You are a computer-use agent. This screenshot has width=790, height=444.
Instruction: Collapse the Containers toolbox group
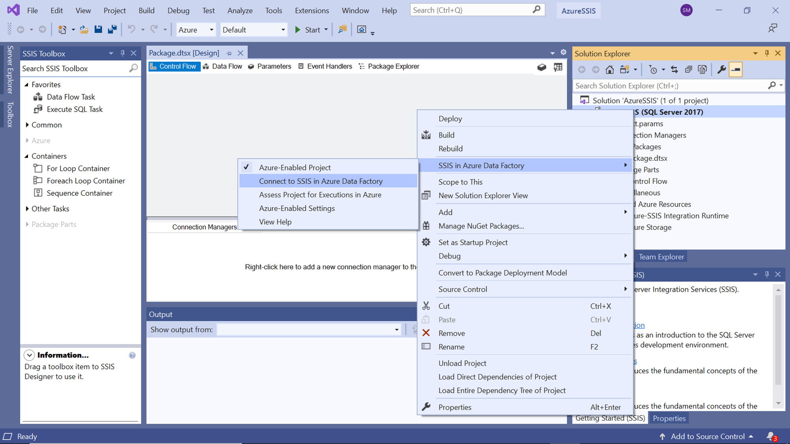(26, 156)
